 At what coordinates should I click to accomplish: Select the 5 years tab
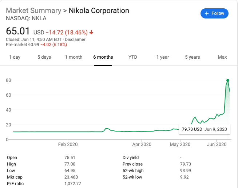(x=192, y=57)
